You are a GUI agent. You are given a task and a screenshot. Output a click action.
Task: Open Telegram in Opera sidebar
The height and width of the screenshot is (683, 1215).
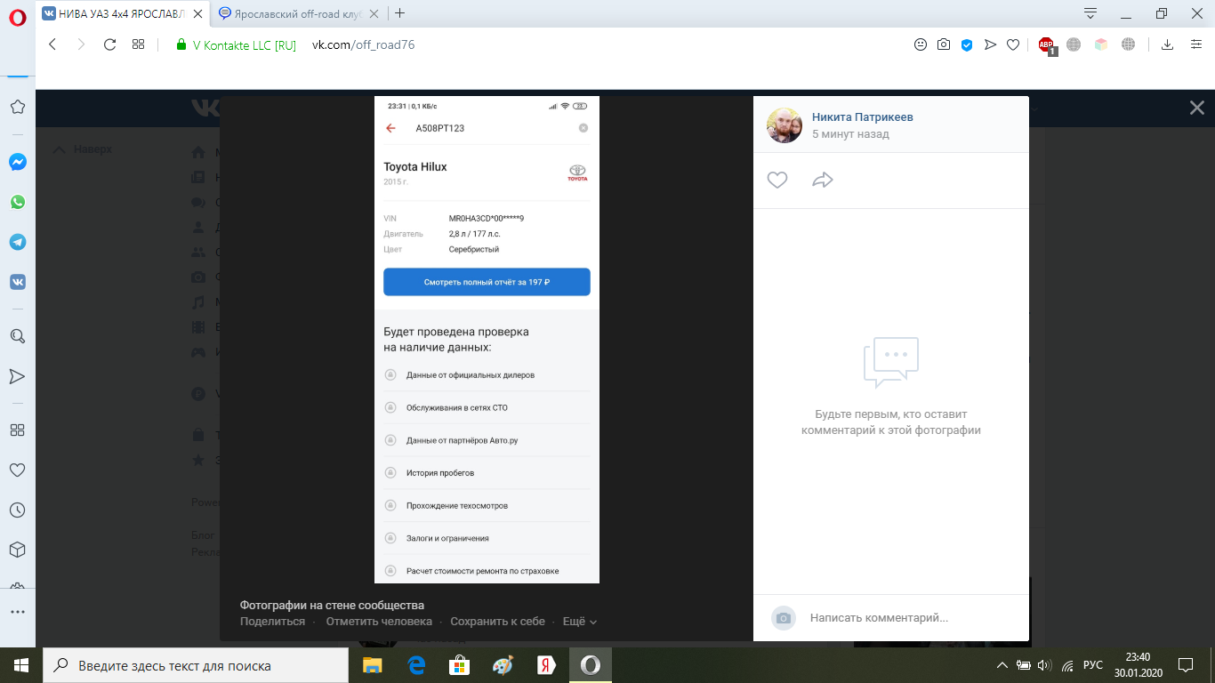pos(18,242)
